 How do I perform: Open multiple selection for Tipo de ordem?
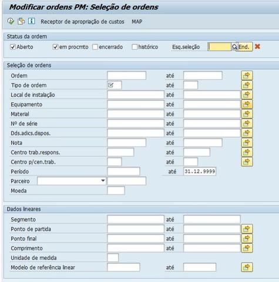[247, 85]
